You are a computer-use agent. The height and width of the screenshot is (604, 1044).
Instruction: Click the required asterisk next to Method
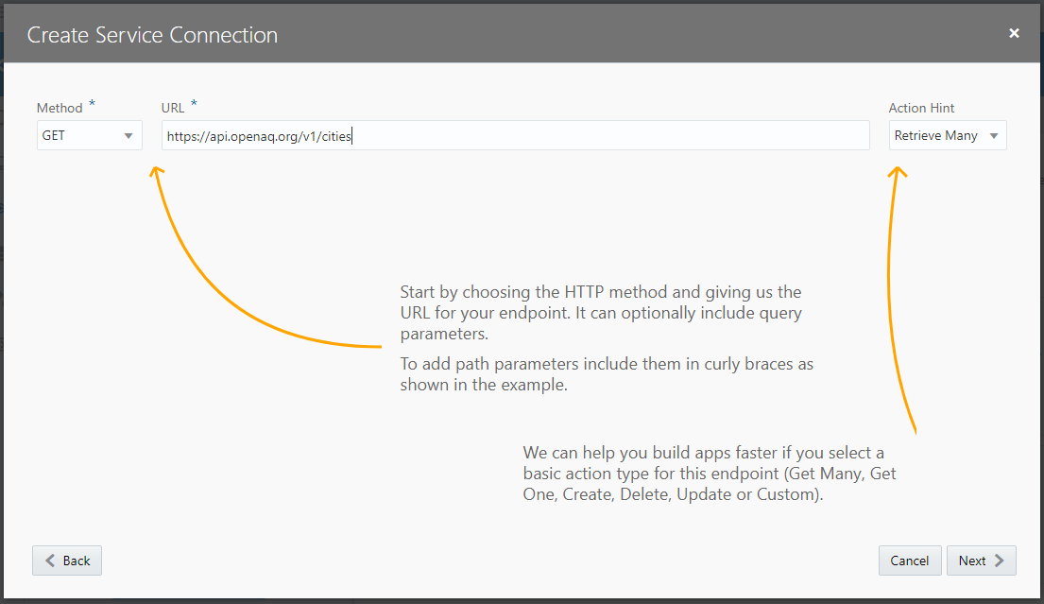(x=92, y=104)
